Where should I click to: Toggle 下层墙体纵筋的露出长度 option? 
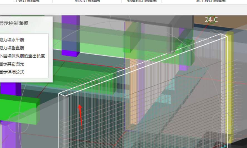[x=22, y=56]
